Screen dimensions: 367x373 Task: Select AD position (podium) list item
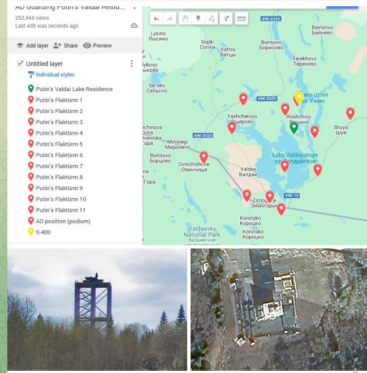tap(63, 221)
